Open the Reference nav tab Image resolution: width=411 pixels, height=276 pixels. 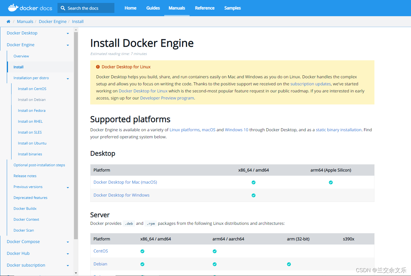(x=205, y=8)
